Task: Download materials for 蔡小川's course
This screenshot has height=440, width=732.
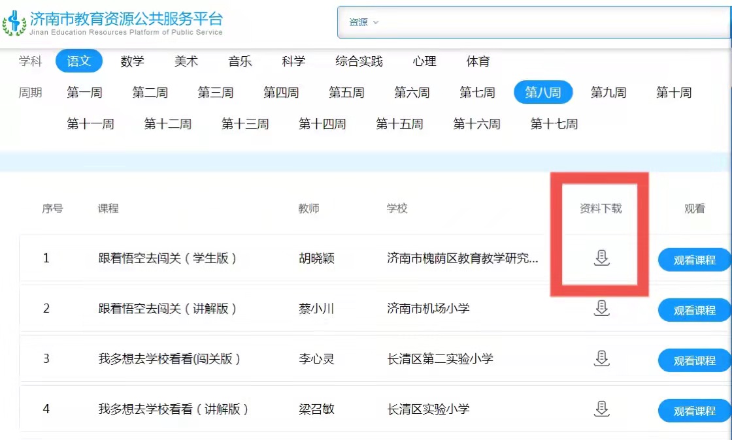Action: tap(601, 308)
